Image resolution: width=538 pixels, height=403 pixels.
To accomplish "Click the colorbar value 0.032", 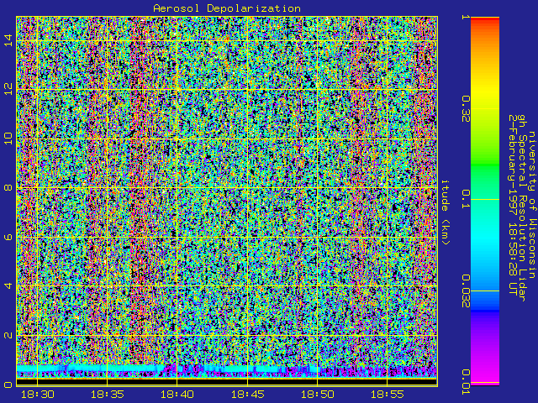I will [x=466, y=291].
